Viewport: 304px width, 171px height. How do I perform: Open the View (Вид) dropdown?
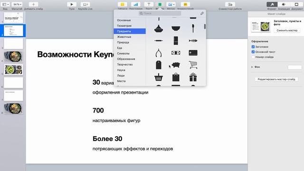pos(5,4)
